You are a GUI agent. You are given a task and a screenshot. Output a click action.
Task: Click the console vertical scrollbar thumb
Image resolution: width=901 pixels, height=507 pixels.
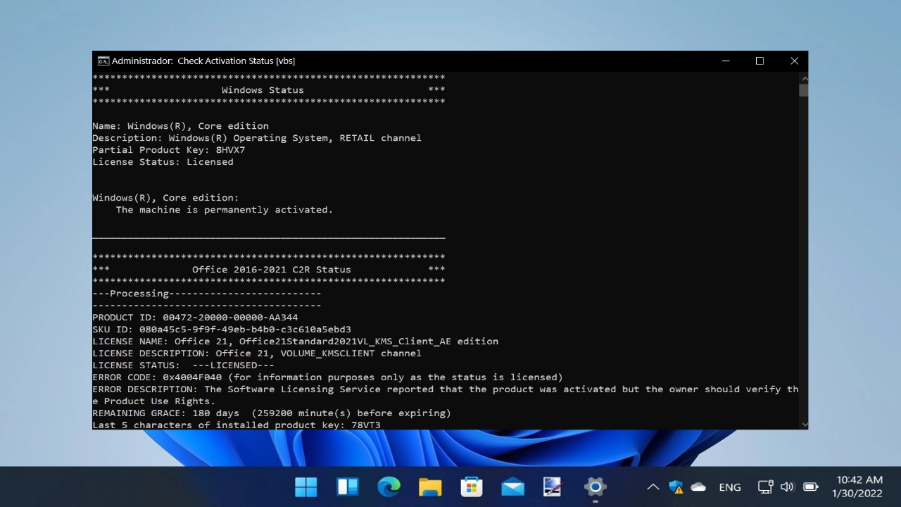[x=804, y=89]
